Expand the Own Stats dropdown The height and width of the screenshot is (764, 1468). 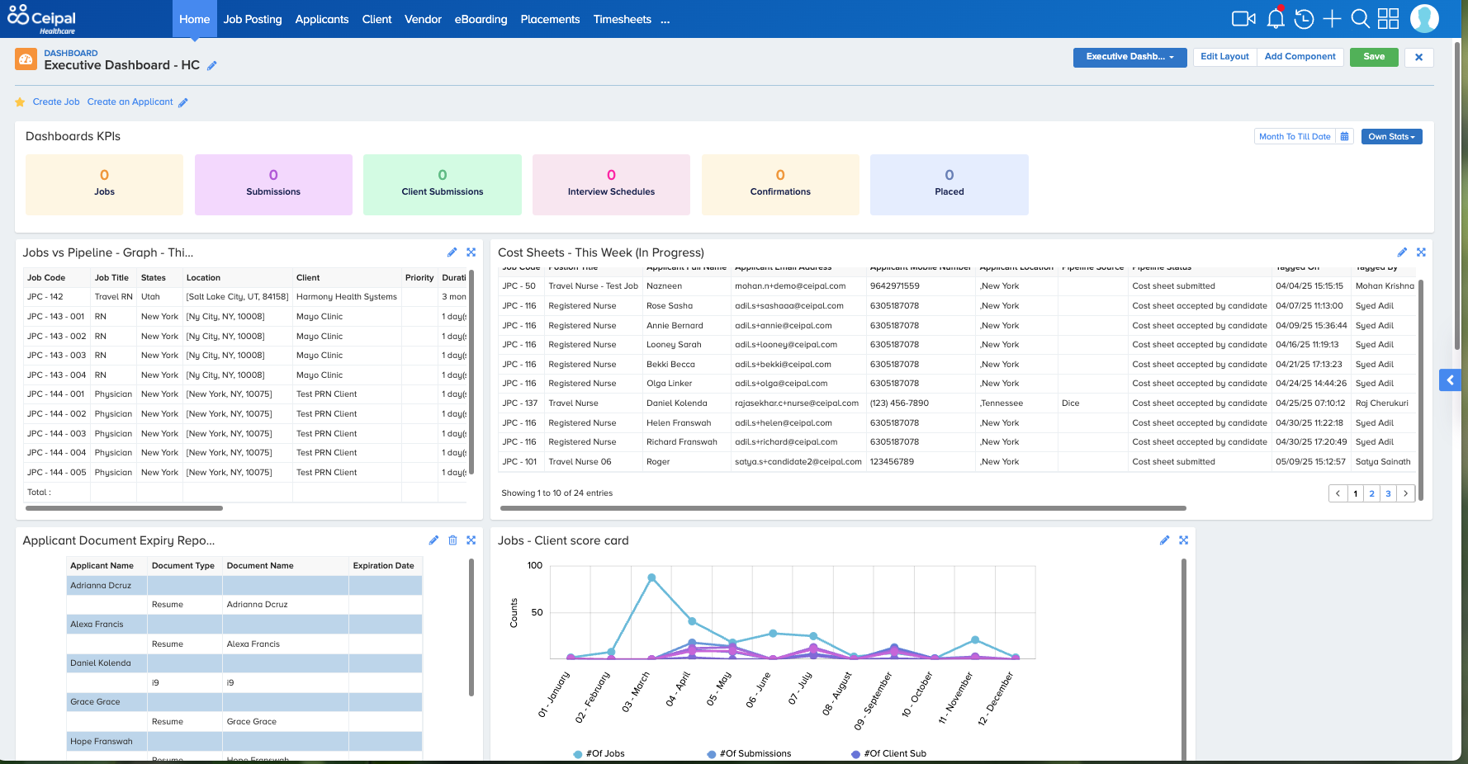(x=1391, y=137)
